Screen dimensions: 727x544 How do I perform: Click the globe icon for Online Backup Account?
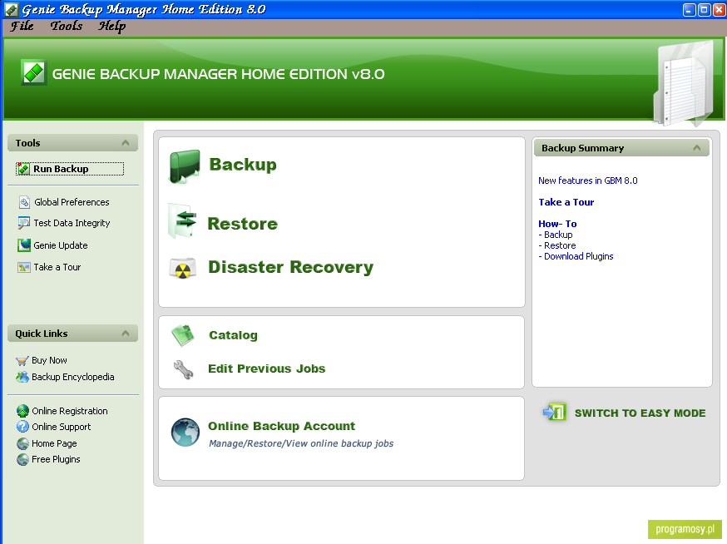[x=185, y=432]
